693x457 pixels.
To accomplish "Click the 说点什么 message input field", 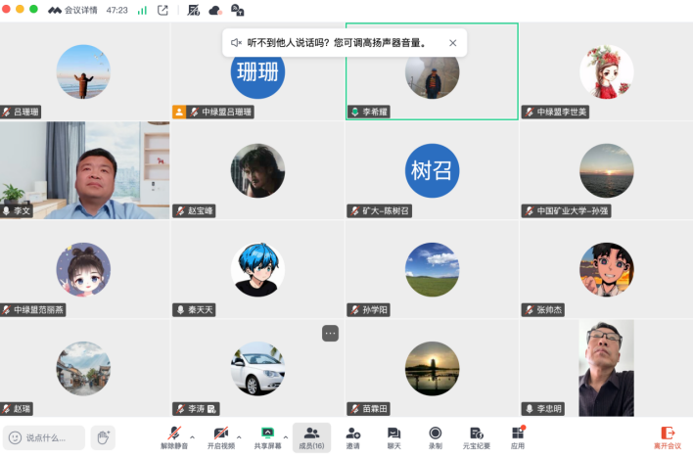I will click(43, 437).
